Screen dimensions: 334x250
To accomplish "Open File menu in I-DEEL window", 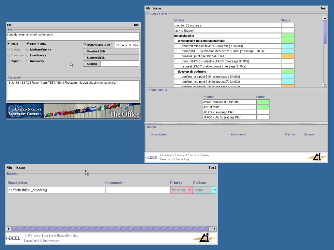I will 9,168.
